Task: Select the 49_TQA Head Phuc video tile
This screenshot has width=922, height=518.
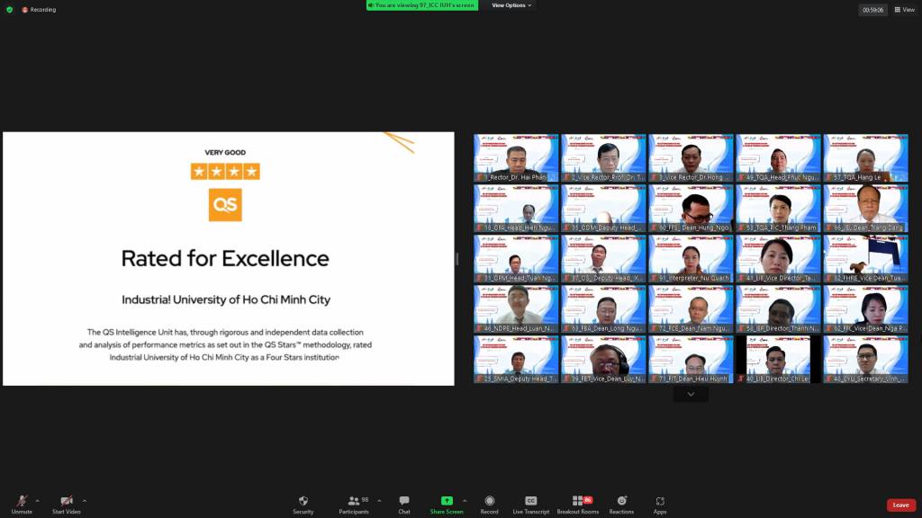Action: 778,158
